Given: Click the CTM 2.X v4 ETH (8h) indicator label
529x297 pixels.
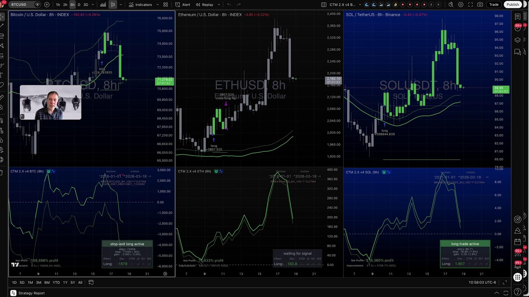Looking at the screenshot, I should 195,171.
